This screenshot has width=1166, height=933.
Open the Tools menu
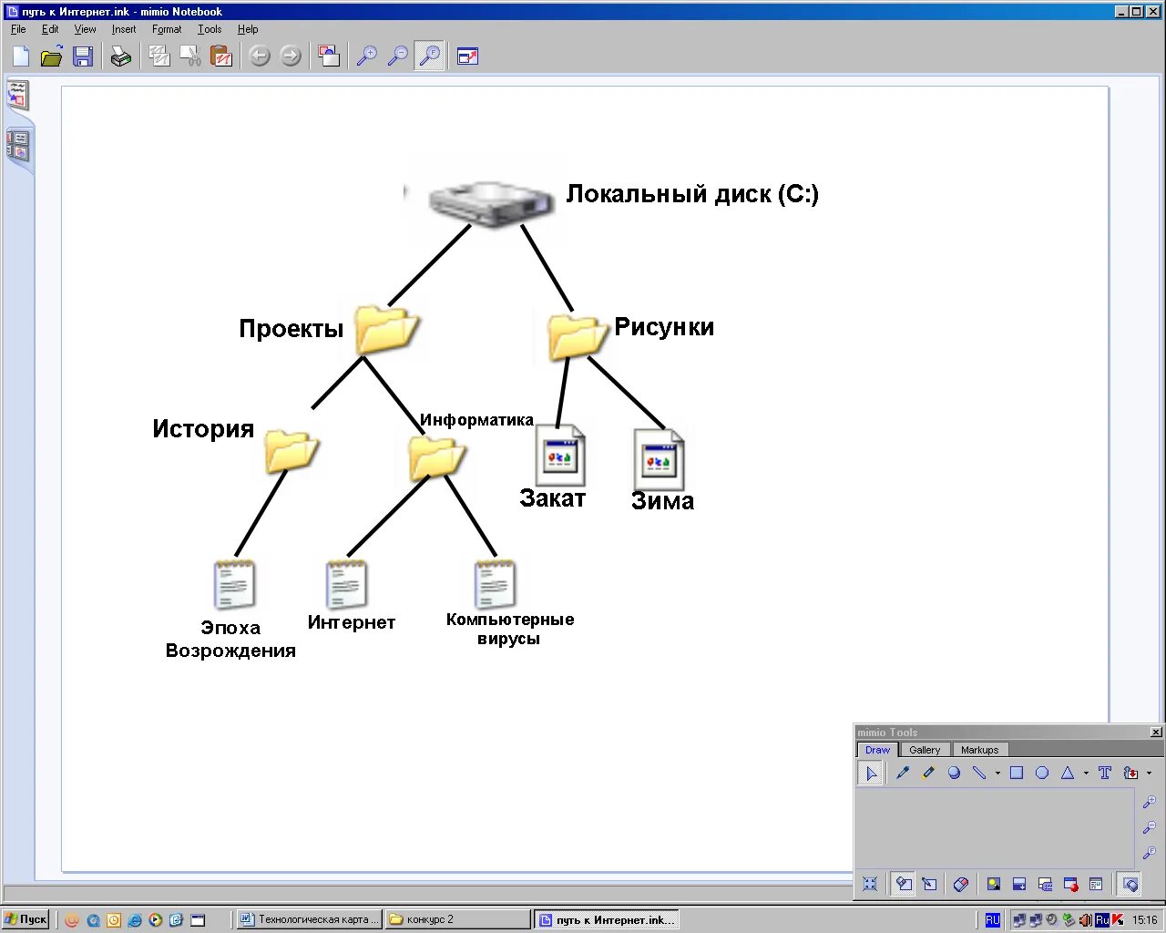tap(210, 29)
